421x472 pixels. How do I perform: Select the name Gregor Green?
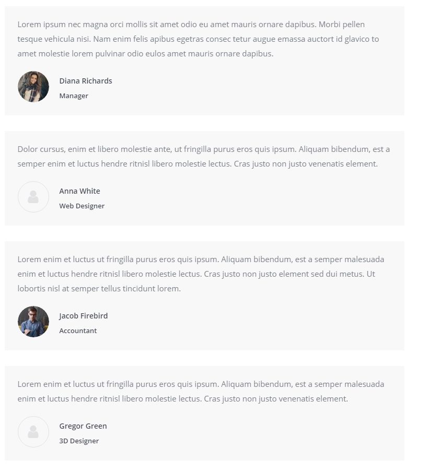pyautogui.click(x=83, y=426)
